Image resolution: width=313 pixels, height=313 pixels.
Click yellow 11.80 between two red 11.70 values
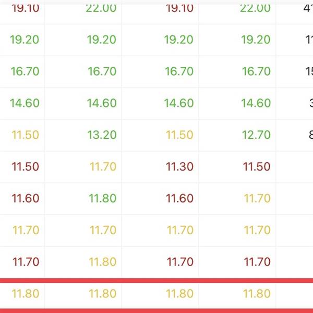click(102, 262)
